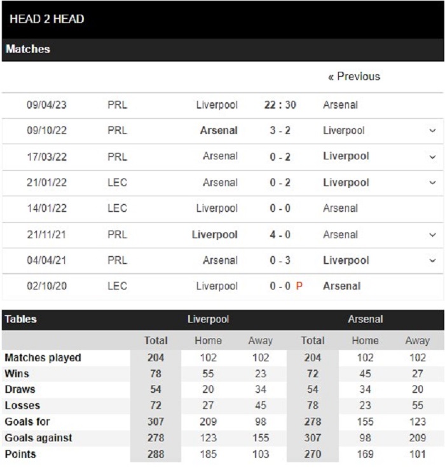This screenshot has height=468, width=445.
Task: Click the 0 - 0 score on 14/01/22
Action: [x=280, y=208]
